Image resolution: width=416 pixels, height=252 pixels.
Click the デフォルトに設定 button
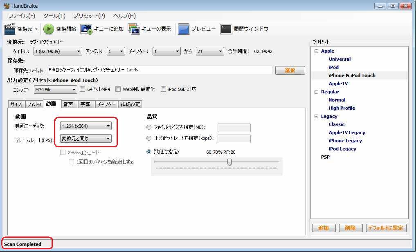tap(386, 228)
